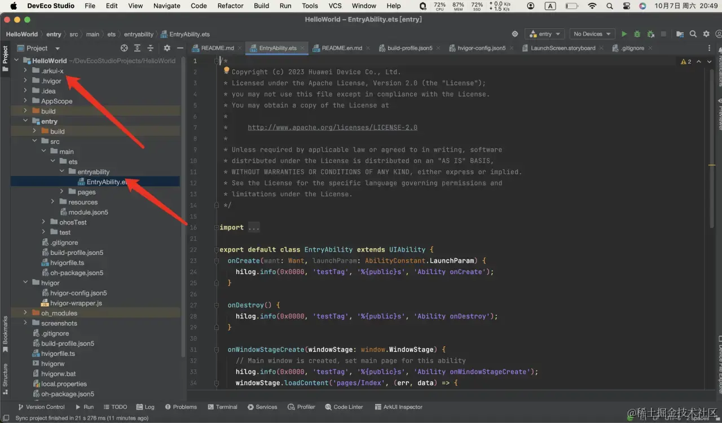Open the Log tool window
The width and height of the screenshot is (722, 423).
(x=146, y=407)
